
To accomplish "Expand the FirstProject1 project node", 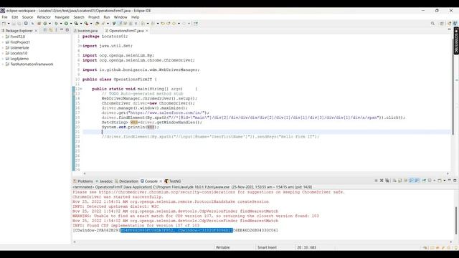I will [x=3, y=42].
